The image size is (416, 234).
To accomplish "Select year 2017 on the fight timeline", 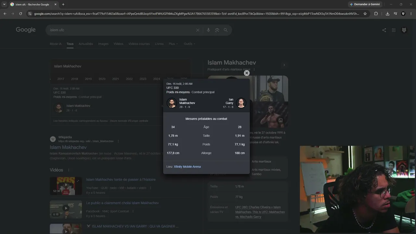I will pyautogui.click(x=61, y=79).
